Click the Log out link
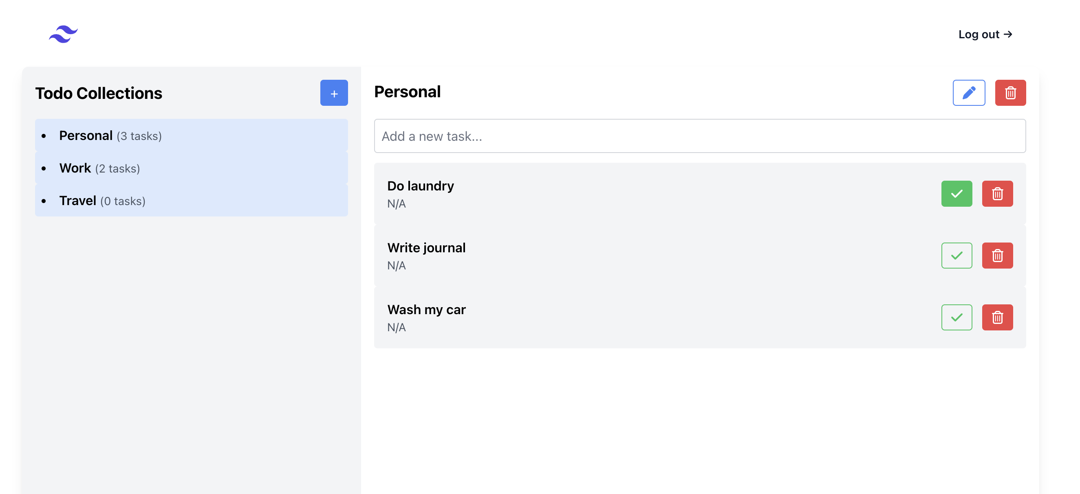1080x494 pixels. (x=979, y=34)
